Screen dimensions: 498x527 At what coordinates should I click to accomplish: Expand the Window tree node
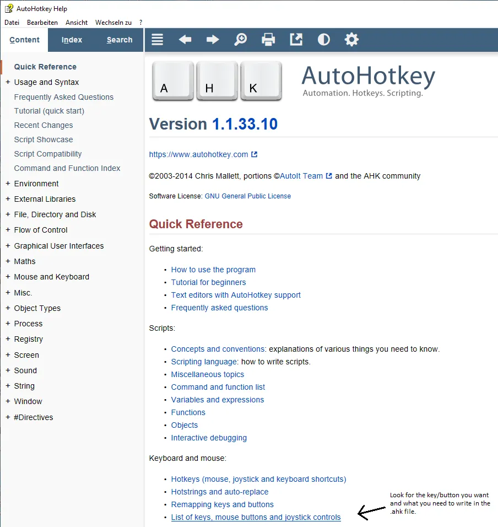[8, 401]
